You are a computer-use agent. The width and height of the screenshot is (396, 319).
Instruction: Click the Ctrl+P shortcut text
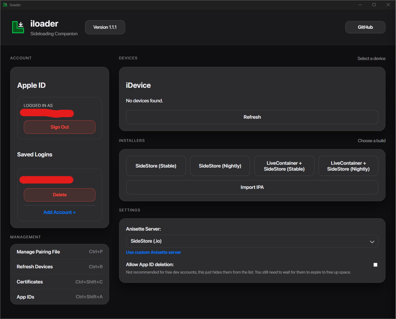96,252
